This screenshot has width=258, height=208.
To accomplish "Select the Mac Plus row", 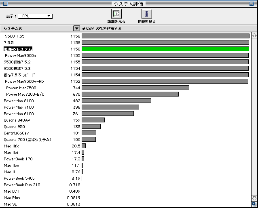I will [x=125, y=197].
